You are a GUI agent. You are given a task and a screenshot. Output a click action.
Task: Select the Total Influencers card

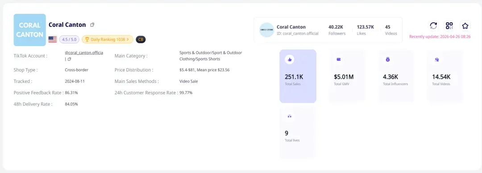tap(396, 76)
